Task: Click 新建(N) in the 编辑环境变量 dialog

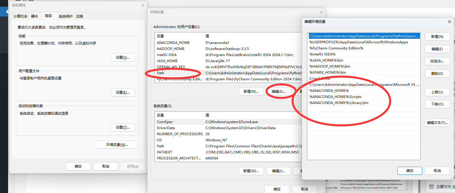Action: 437,37
